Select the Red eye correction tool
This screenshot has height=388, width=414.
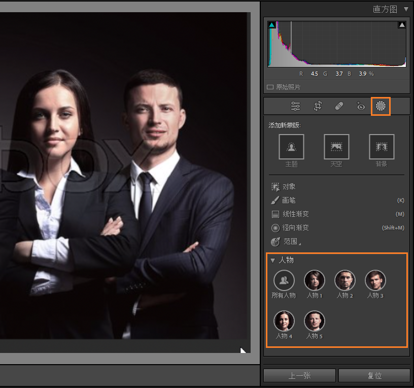click(x=360, y=106)
